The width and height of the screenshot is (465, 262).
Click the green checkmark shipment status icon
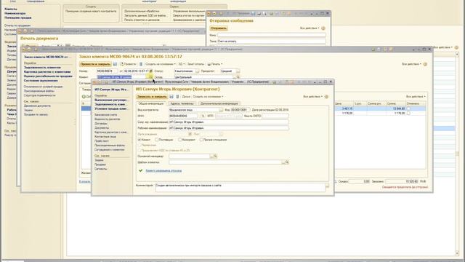click(141, 170)
